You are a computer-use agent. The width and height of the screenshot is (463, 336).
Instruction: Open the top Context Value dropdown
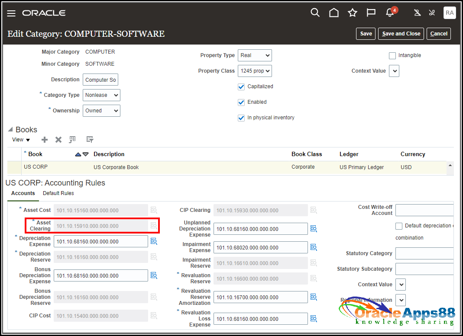pyautogui.click(x=394, y=71)
